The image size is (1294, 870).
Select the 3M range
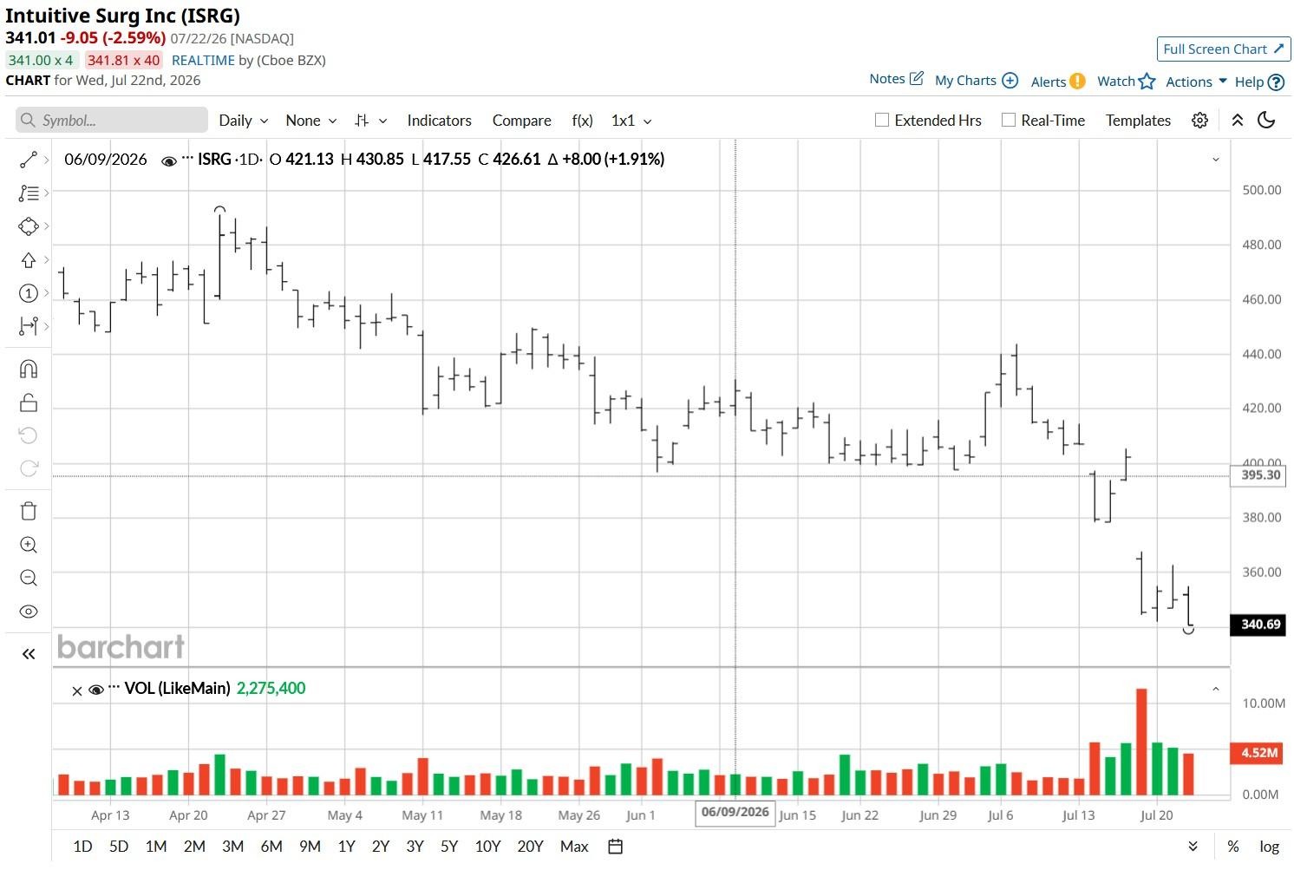click(x=232, y=847)
